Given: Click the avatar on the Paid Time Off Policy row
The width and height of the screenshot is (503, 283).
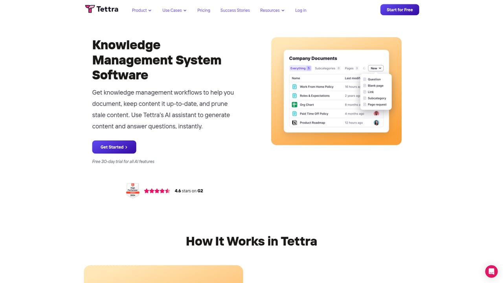Looking at the screenshot, I should (376, 114).
